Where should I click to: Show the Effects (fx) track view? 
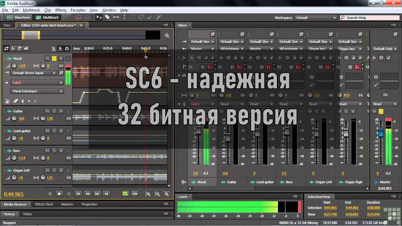13,48
